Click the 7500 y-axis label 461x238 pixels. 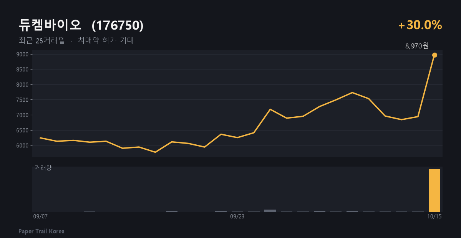pos(22,100)
